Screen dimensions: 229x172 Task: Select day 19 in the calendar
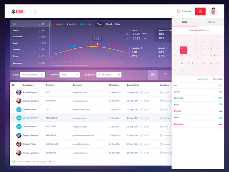coord(212,57)
